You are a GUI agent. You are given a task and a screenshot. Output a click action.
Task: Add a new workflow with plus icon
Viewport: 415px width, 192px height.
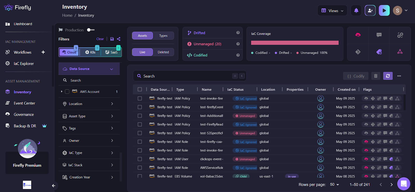(43, 52)
